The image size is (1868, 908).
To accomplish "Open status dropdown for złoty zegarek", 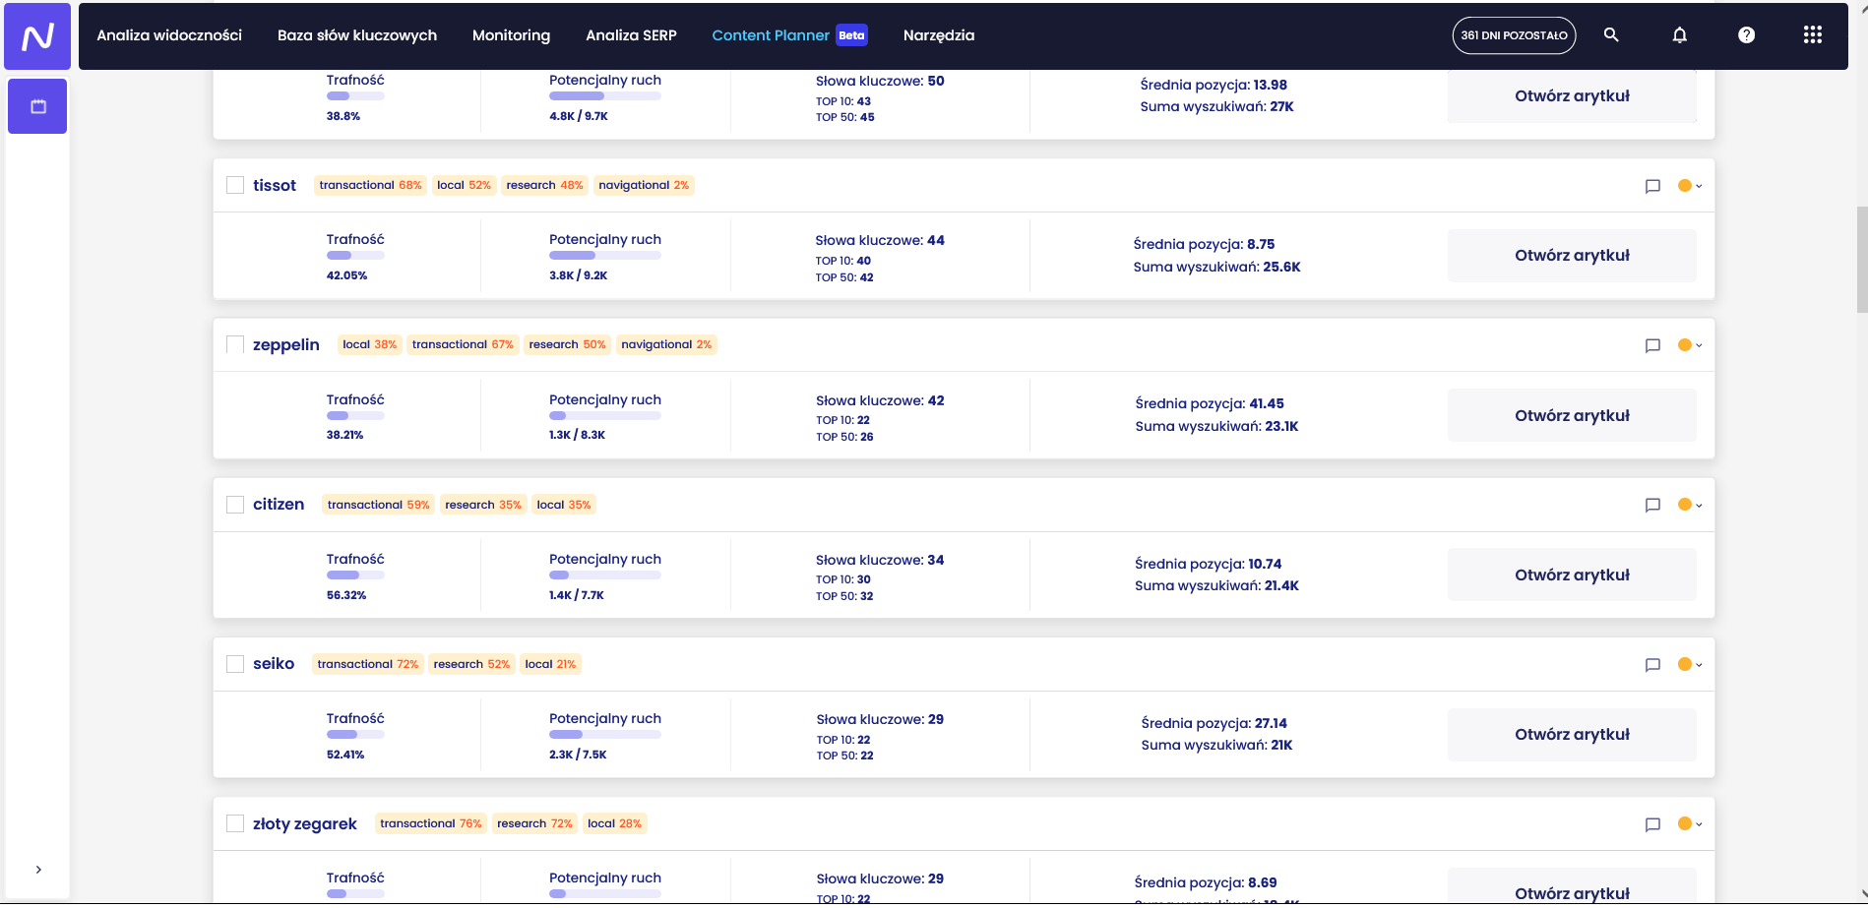I will point(1690,823).
